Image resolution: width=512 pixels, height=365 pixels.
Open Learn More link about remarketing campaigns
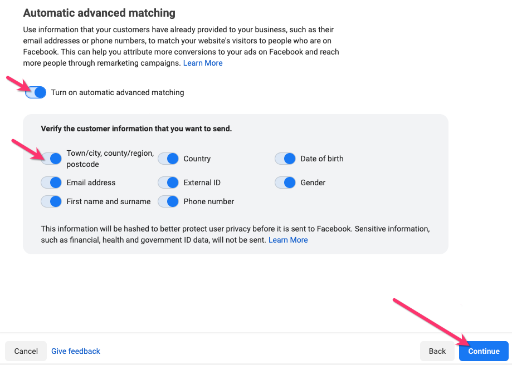(x=203, y=63)
